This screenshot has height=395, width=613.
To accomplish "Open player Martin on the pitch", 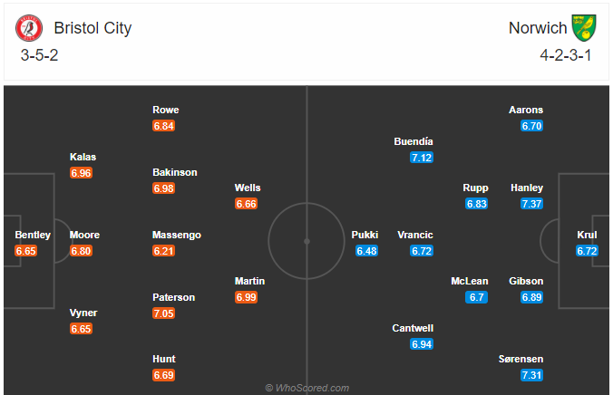I will click(x=249, y=282).
